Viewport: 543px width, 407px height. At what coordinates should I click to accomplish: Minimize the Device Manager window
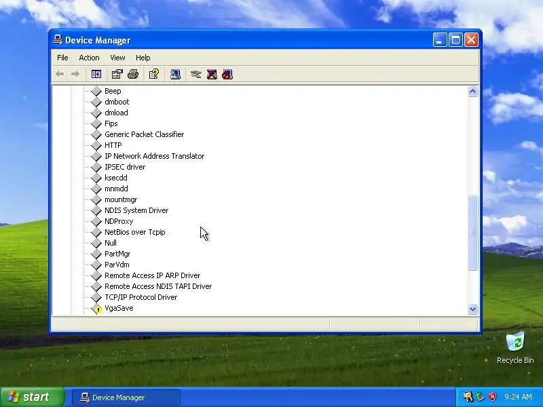pos(439,40)
